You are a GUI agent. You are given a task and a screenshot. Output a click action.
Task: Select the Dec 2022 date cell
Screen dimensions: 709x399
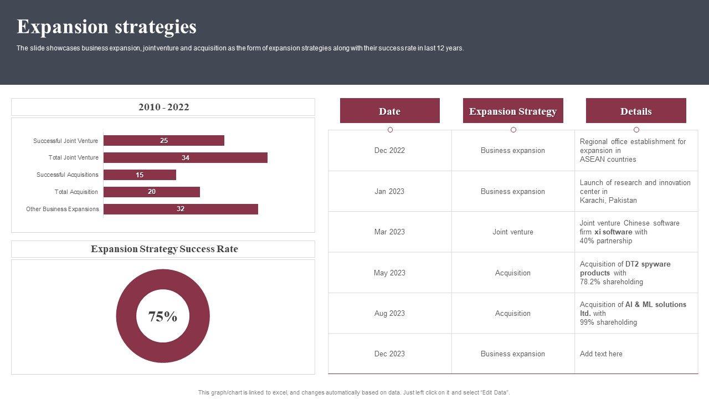point(389,150)
